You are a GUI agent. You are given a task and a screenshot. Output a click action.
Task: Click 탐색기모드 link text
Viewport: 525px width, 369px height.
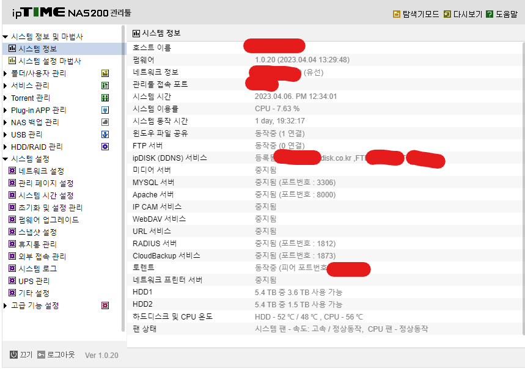click(x=420, y=14)
